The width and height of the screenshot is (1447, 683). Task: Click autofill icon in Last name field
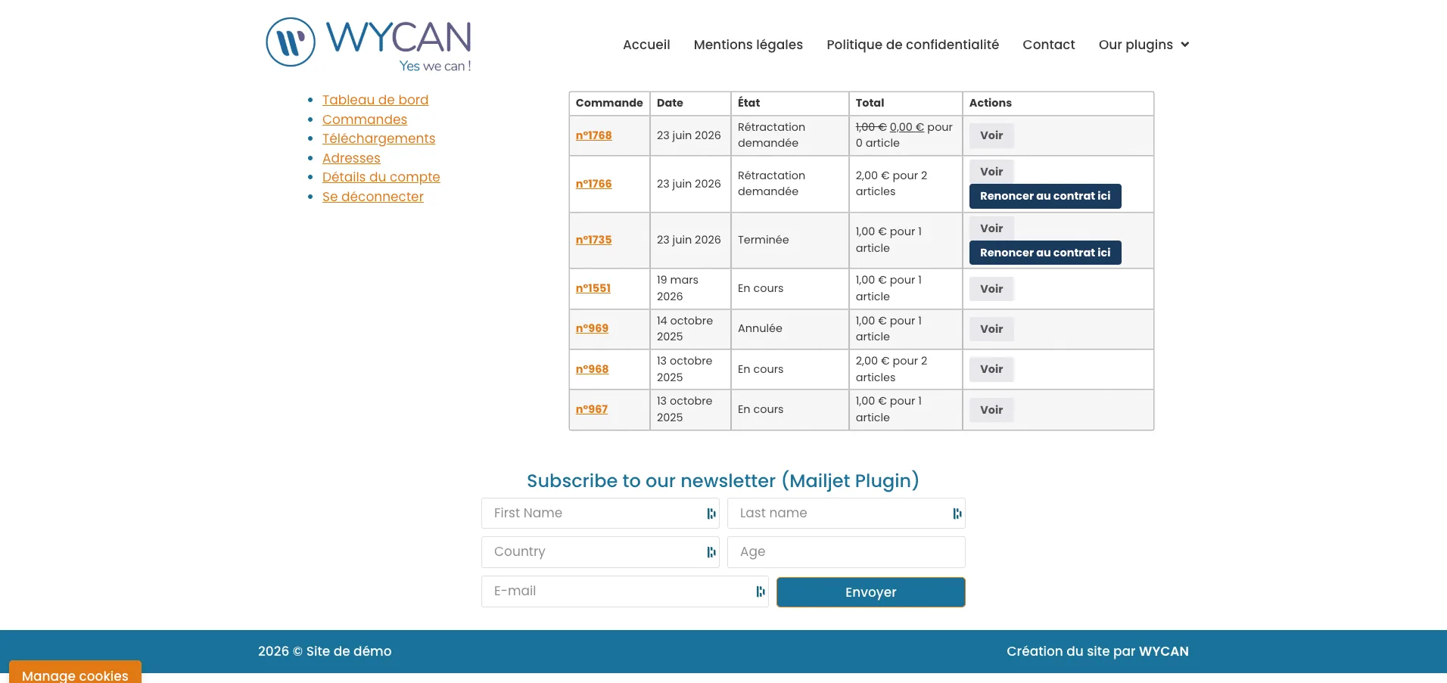tap(957, 514)
